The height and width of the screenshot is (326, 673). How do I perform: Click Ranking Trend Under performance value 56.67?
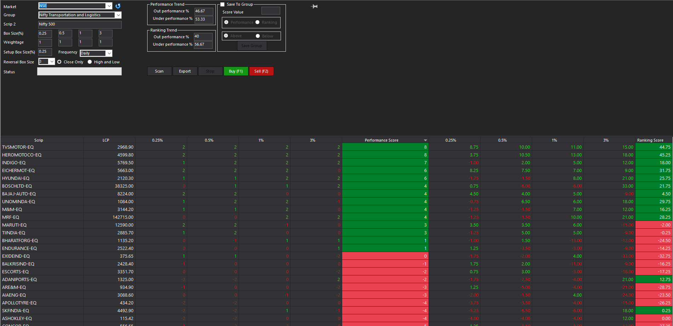(x=203, y=45)
